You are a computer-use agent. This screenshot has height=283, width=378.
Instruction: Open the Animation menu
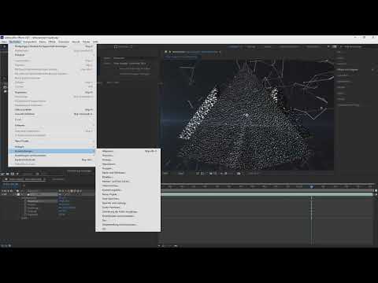click(x=64, y=42)
